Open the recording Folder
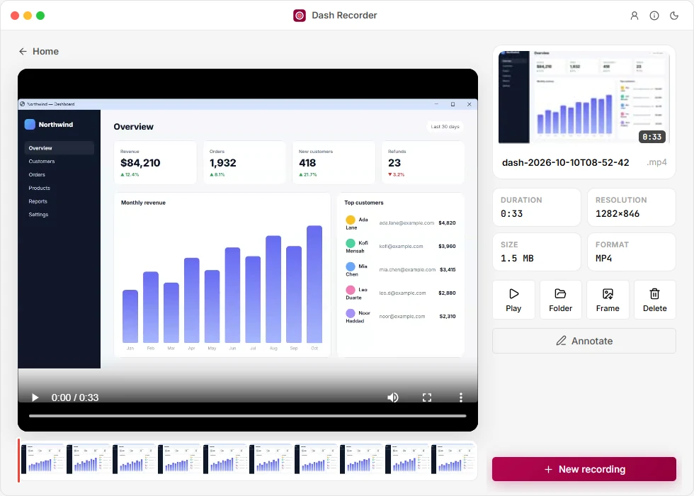 (x=560, y=300)
